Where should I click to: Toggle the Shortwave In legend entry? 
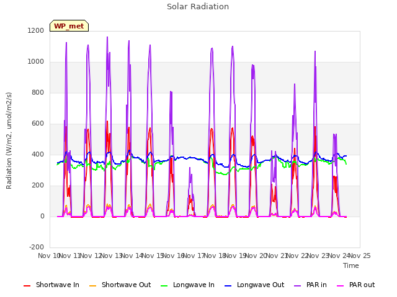(51, 285)
